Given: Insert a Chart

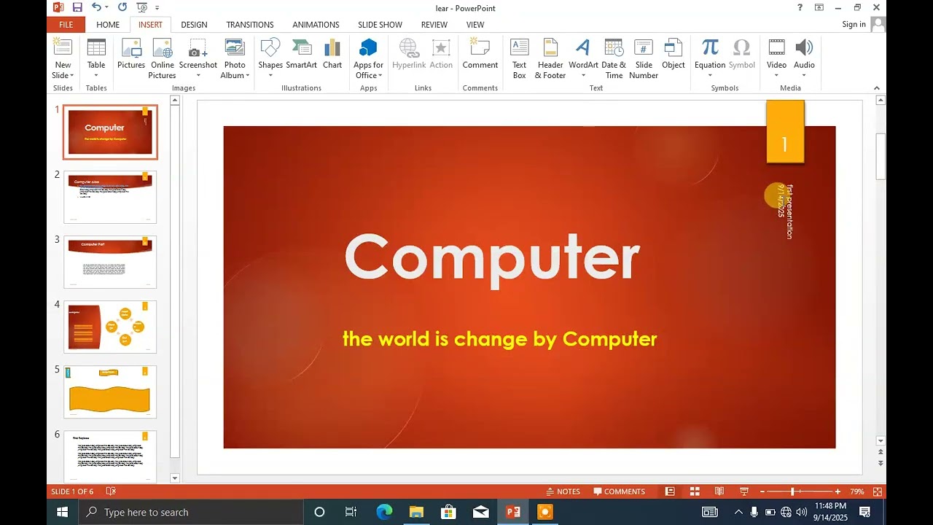Looking at the screenshot, I should [332, 55].
